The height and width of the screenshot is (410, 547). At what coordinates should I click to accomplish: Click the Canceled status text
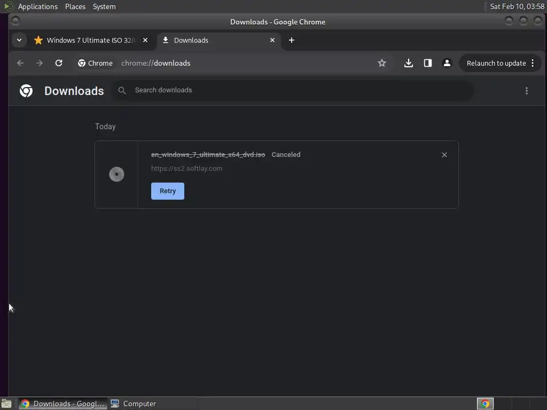pos(286,154)
